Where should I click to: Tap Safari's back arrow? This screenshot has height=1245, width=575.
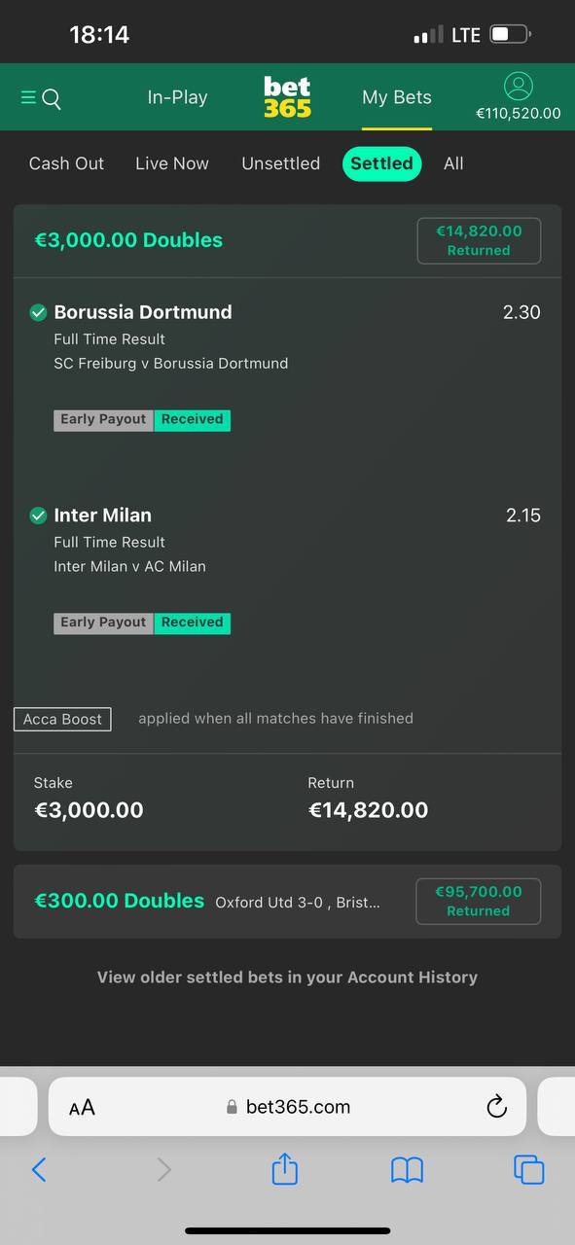tap(39, 1169)
